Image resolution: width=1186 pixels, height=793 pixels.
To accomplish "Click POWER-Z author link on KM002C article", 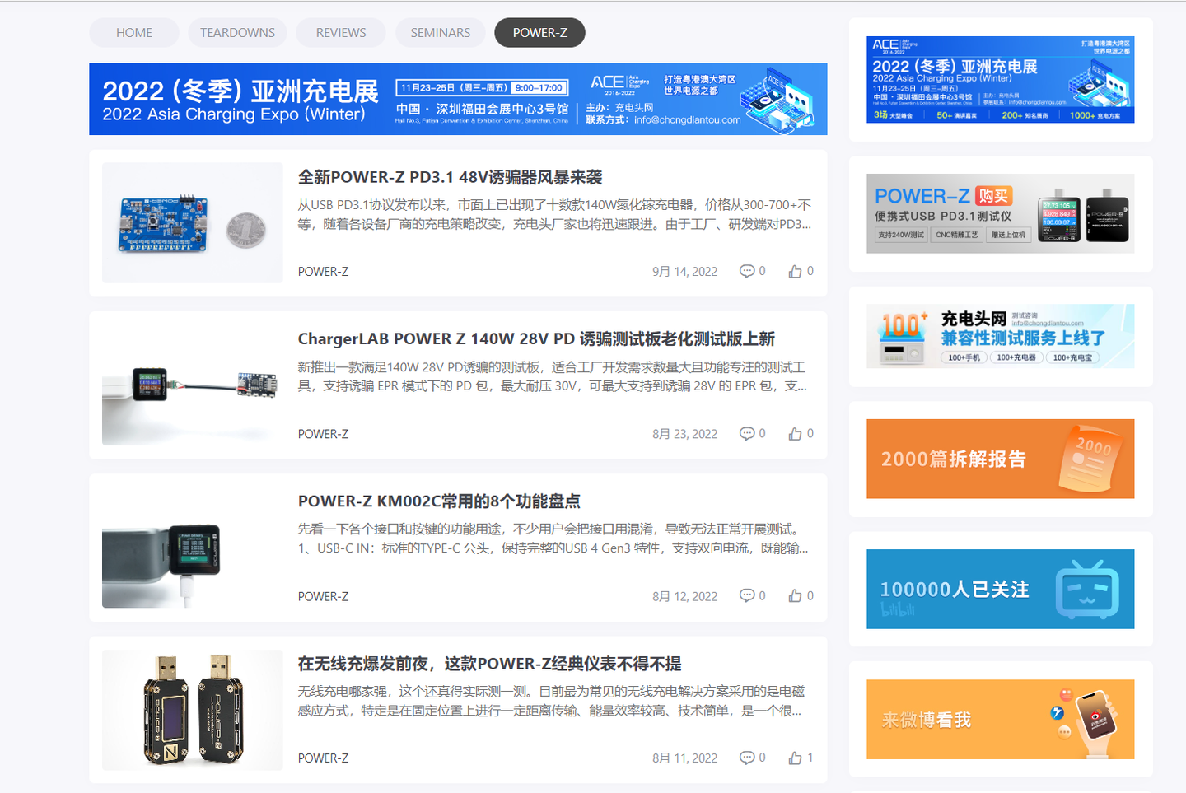I will pos(323,596).
